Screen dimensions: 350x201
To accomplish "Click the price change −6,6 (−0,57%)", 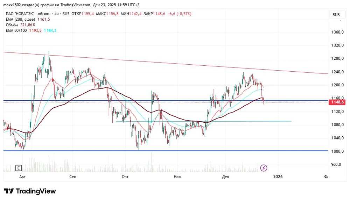I will (179, 14).
